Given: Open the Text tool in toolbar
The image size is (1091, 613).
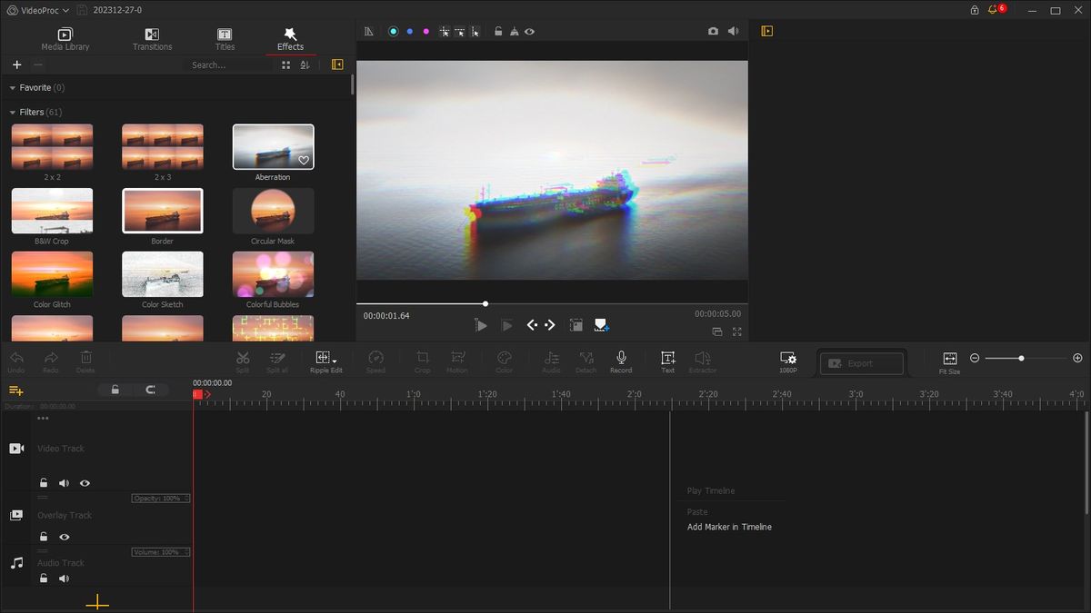Looking at the screenshot, I should tap(667, 358).
